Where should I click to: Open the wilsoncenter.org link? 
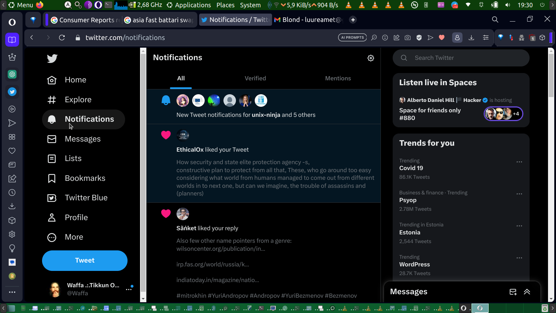coord(221,249)
